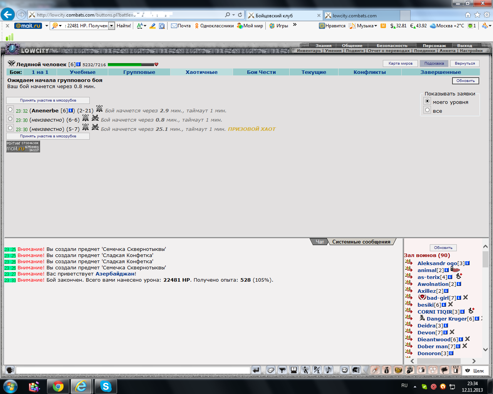Open Google Chrome from the taskbar
Screen dimensions: 493x394
pyautogui.click(x=58, y=386)
